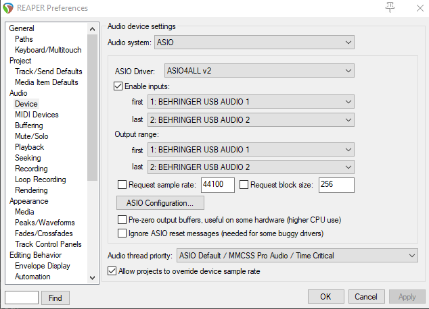
Task: Open the first input channel dropdown
Action: (x=251, y=102)
